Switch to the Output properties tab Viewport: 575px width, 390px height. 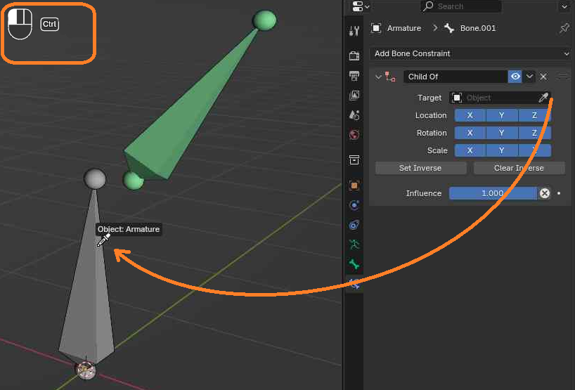(354, 76)
